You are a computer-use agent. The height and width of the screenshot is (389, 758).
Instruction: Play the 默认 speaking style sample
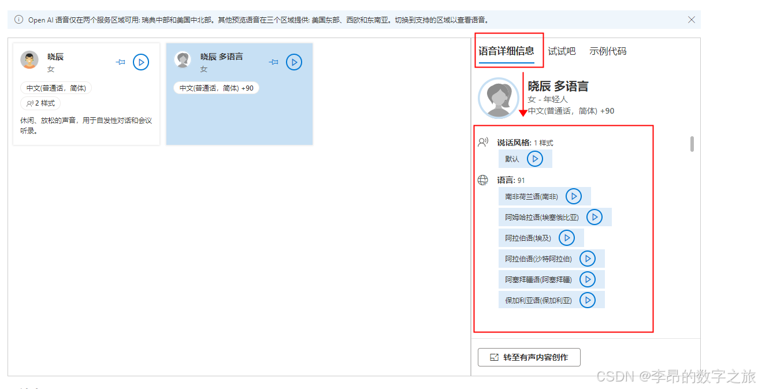point(535,159)
